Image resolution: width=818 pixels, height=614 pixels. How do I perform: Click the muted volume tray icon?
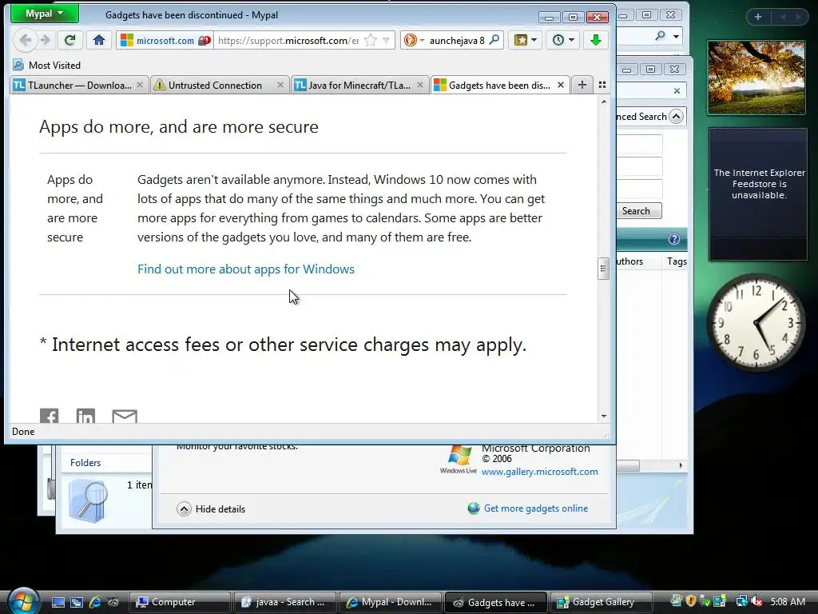pos(757,601)
